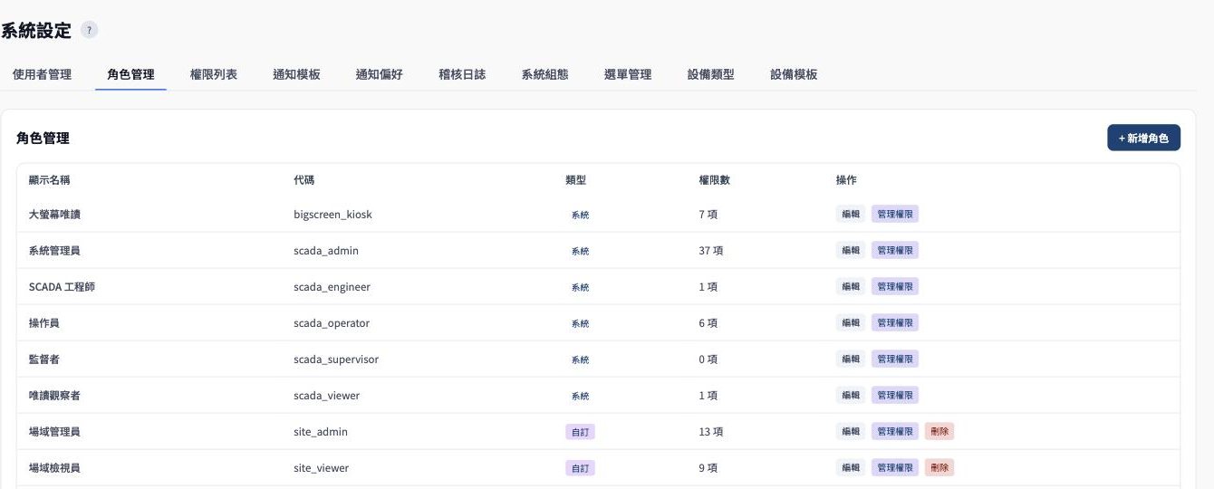The height and width of the screenshot is (489, 1214).
Task: Delete the 場域管理員 role
Action: point(939,431)
